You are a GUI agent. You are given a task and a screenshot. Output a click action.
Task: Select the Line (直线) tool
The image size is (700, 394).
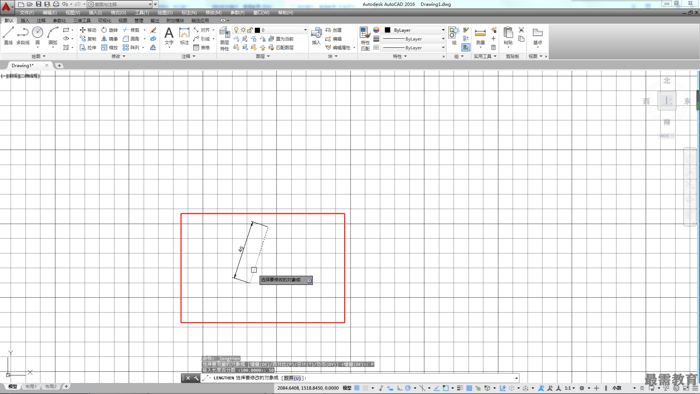click(8, 36)
